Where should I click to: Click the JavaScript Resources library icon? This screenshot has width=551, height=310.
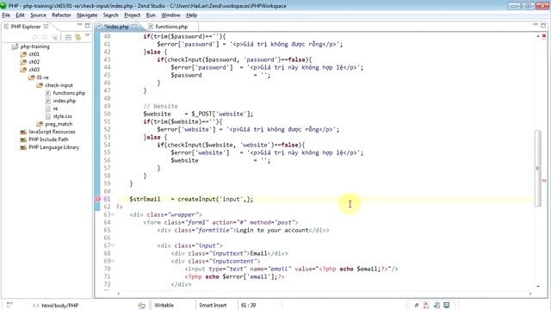click(x=23, y=132)
